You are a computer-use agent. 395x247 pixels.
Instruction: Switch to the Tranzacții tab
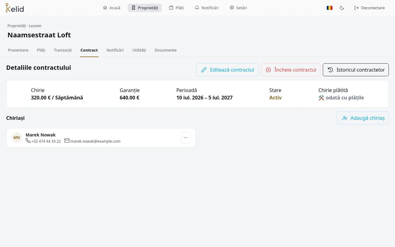coord(63,50)
